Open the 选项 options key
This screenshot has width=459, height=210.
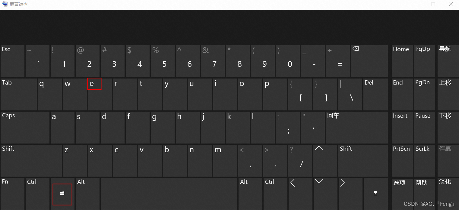pyautogui.click(x=402, y=193)
